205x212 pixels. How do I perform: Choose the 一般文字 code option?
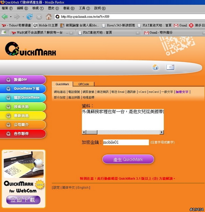tap(167, 92)
